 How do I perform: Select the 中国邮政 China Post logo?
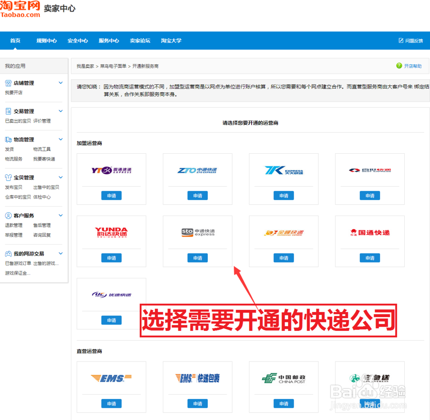pyautogui.click(x=283, y=378)
